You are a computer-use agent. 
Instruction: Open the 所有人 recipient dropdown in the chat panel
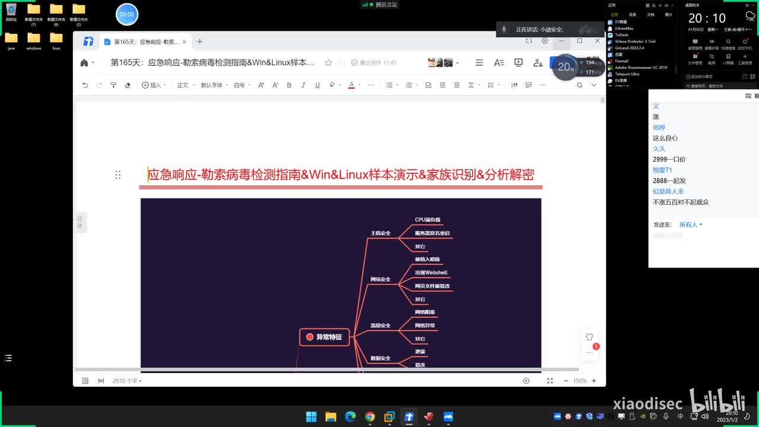click(691, 225)
